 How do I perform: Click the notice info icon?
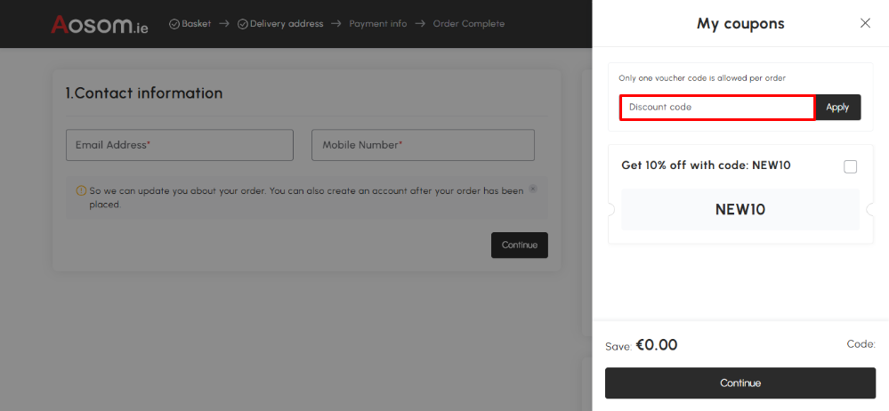pyautogui.click(x=81, y=191)
